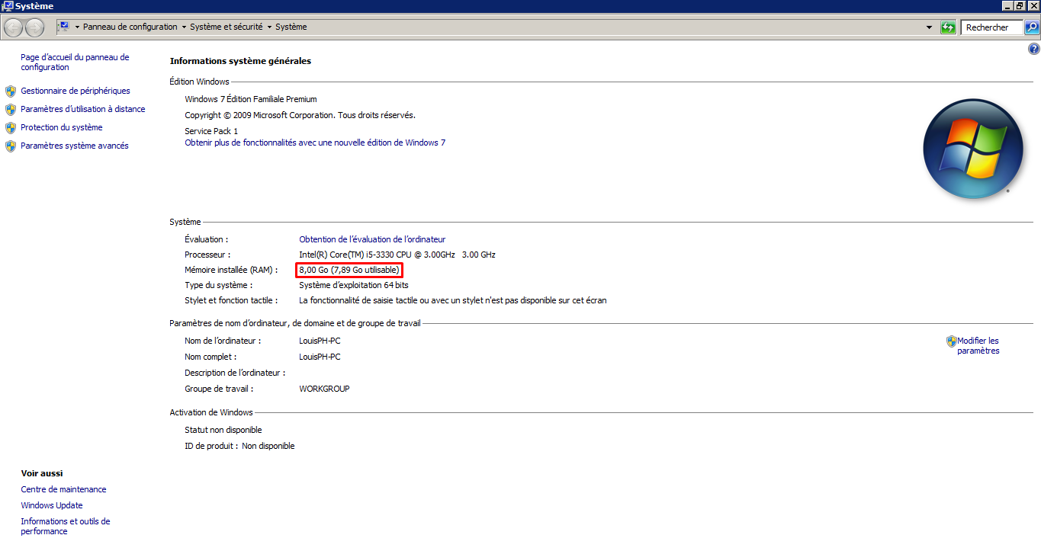The image size is (1041, 551).
Task: Open Centre de maintenance link
Action: coord(63,489)
